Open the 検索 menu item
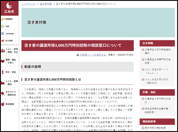178x132 pixels. click(x=10, y=26)
